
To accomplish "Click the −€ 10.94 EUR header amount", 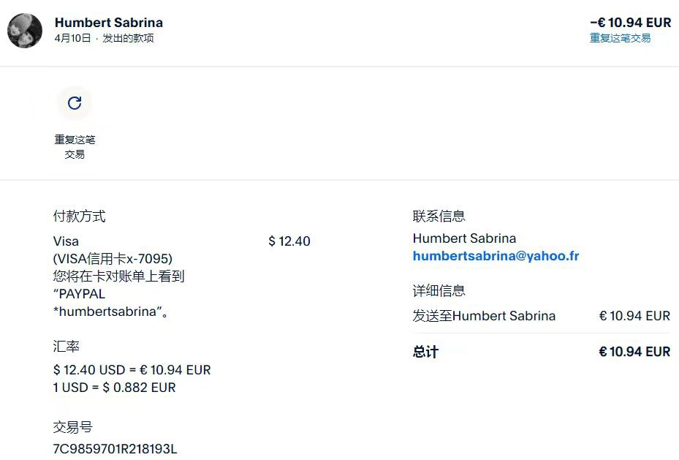I will pyautogui.click(x=630, y=23).
